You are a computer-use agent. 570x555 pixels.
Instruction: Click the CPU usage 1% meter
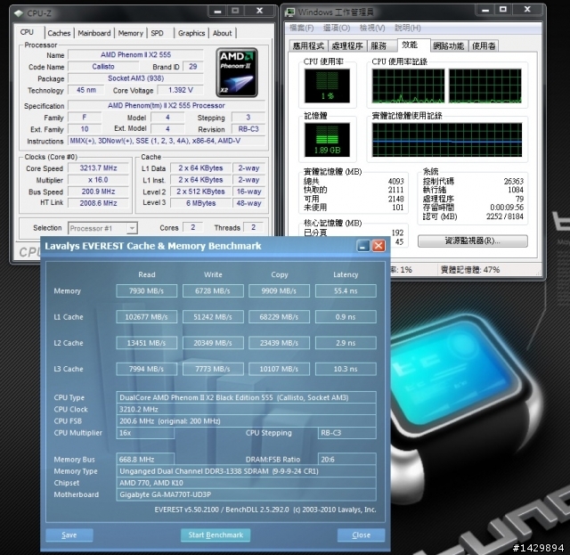(x=327, y=86)
